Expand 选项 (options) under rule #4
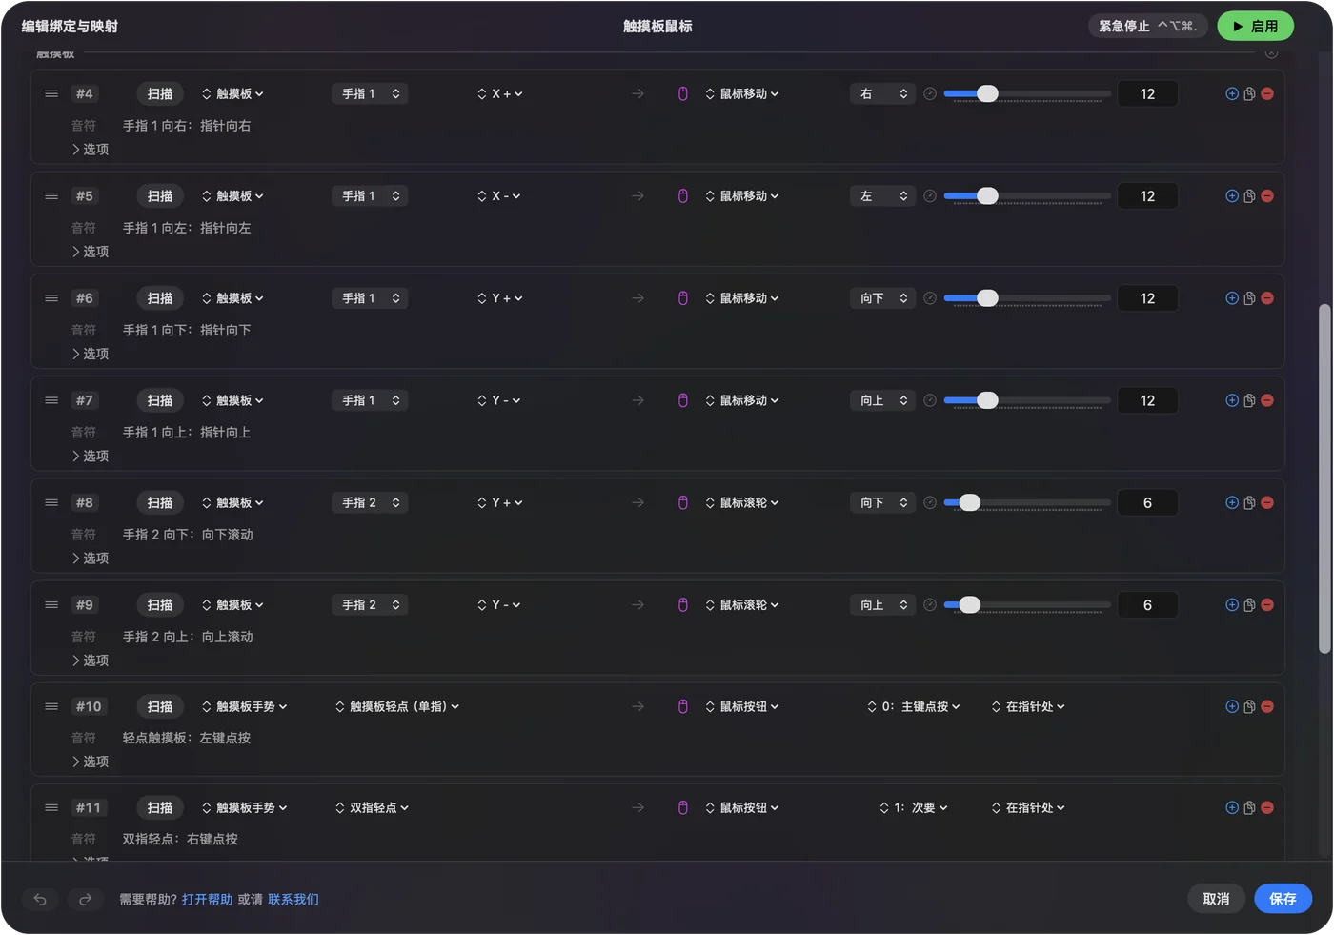This screenshot has width=1334, height=935. click(x=91, y=150)
